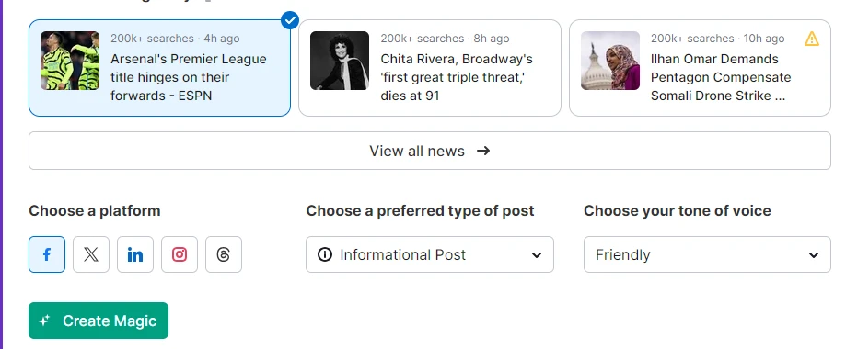
Task: Open the Friendly tone of voice dropdown
Action: (707, 254)
